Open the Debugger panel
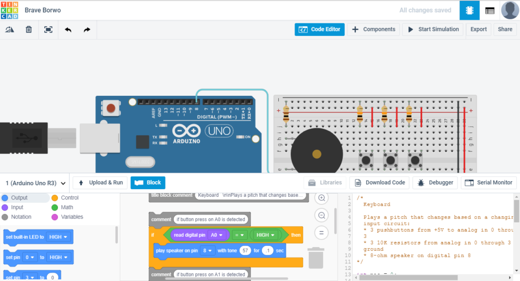Viewport: 520px width, 281px height. 436,183
